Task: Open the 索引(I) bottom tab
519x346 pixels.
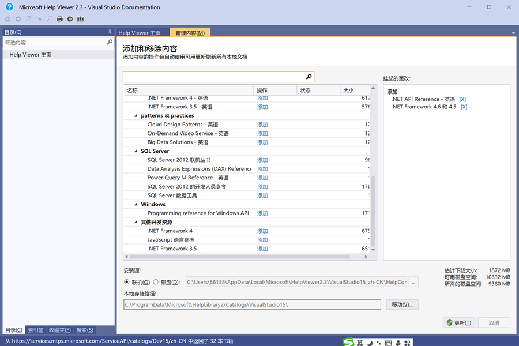Action: (35, 330)
